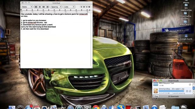Image resolution: width=195 pixels, height=109 pixels.
Task: Open System Preferences gear in dock
Action: [x=87, y=107]
